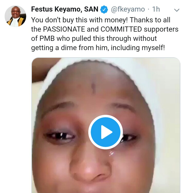Click the blue play button on the video
The width and height of the screenshot is (185, 193).
[106, 132]
